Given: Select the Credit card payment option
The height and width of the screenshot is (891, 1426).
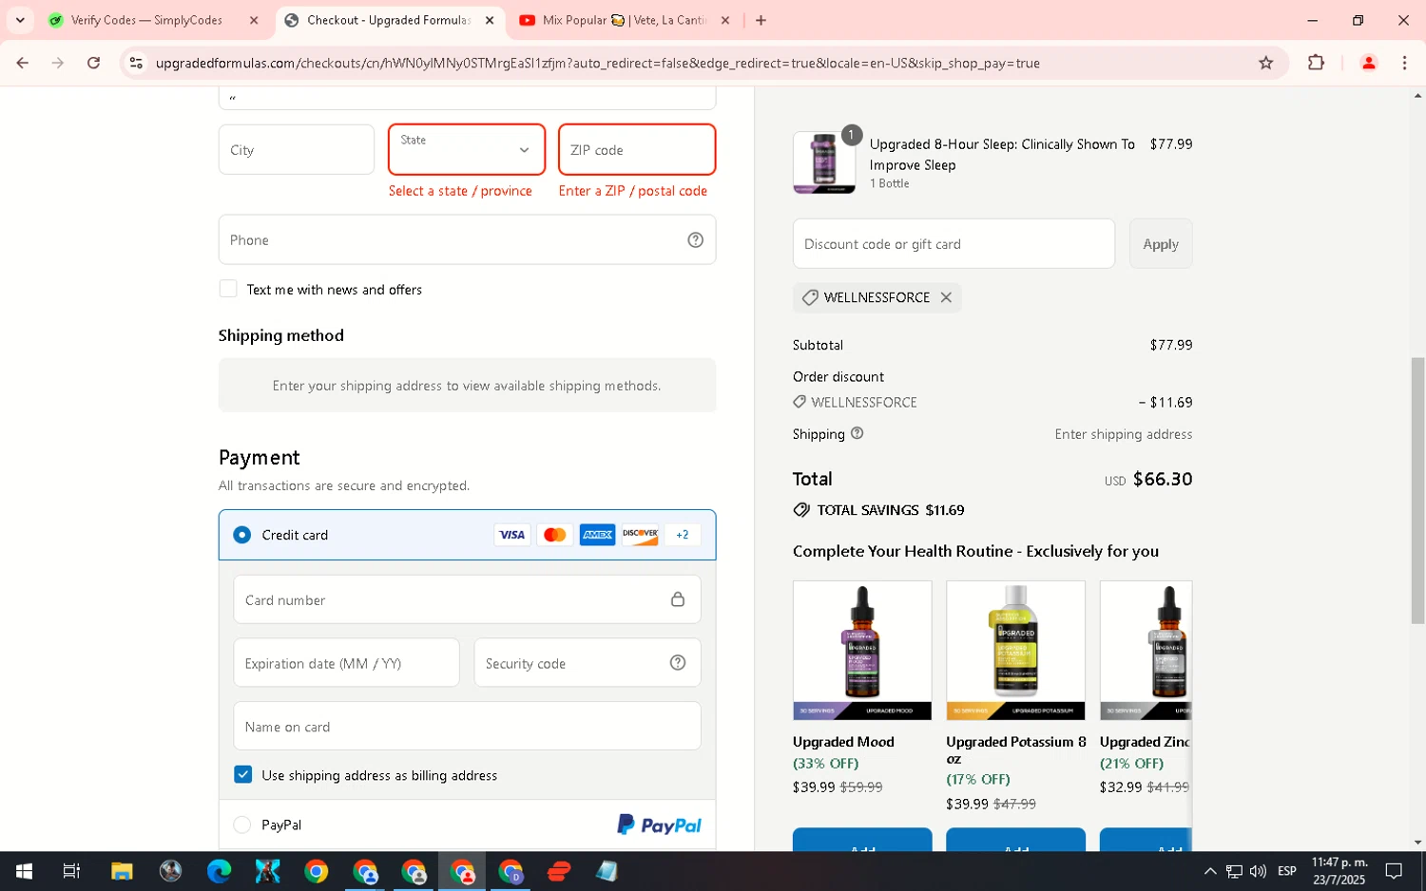Looking at the screenshot, I should [x=242, y=535].
